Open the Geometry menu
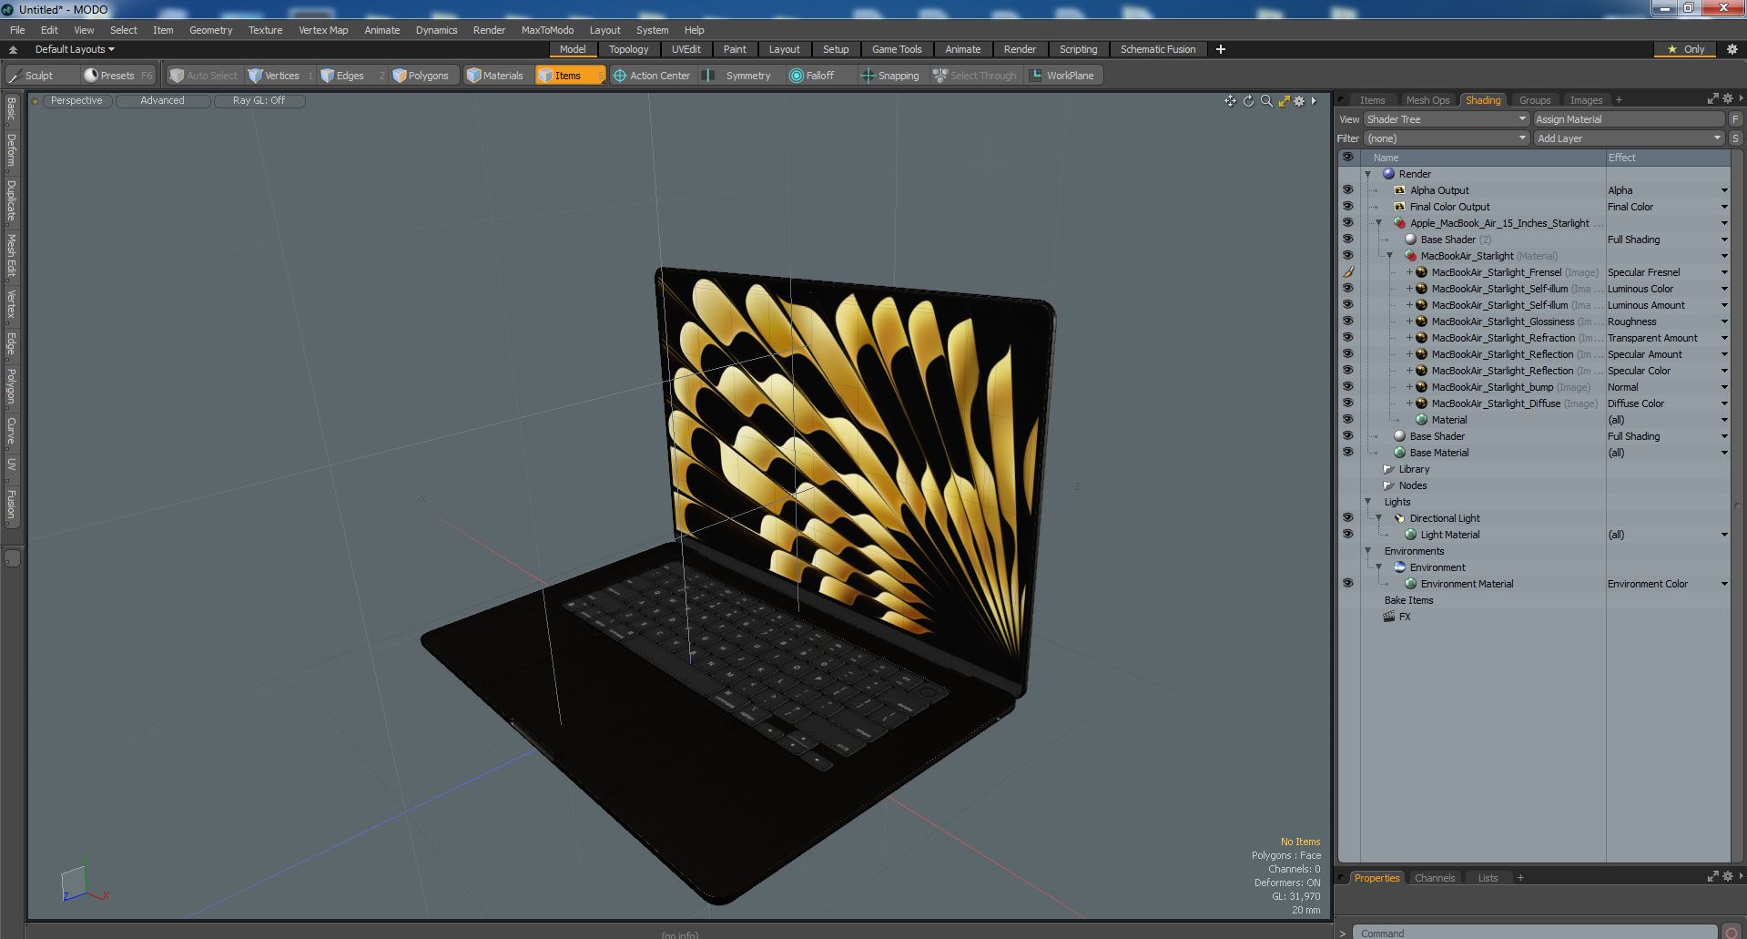Viewport: 1747px width, 939px height. point(210,30)
